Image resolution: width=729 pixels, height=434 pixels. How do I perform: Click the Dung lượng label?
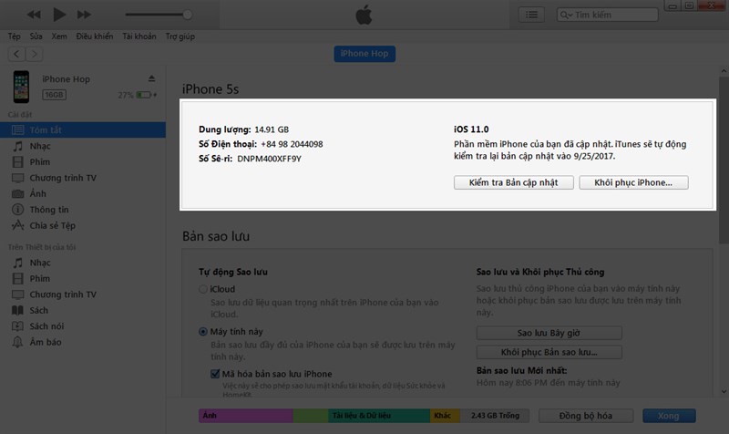[x=224, y=129]
